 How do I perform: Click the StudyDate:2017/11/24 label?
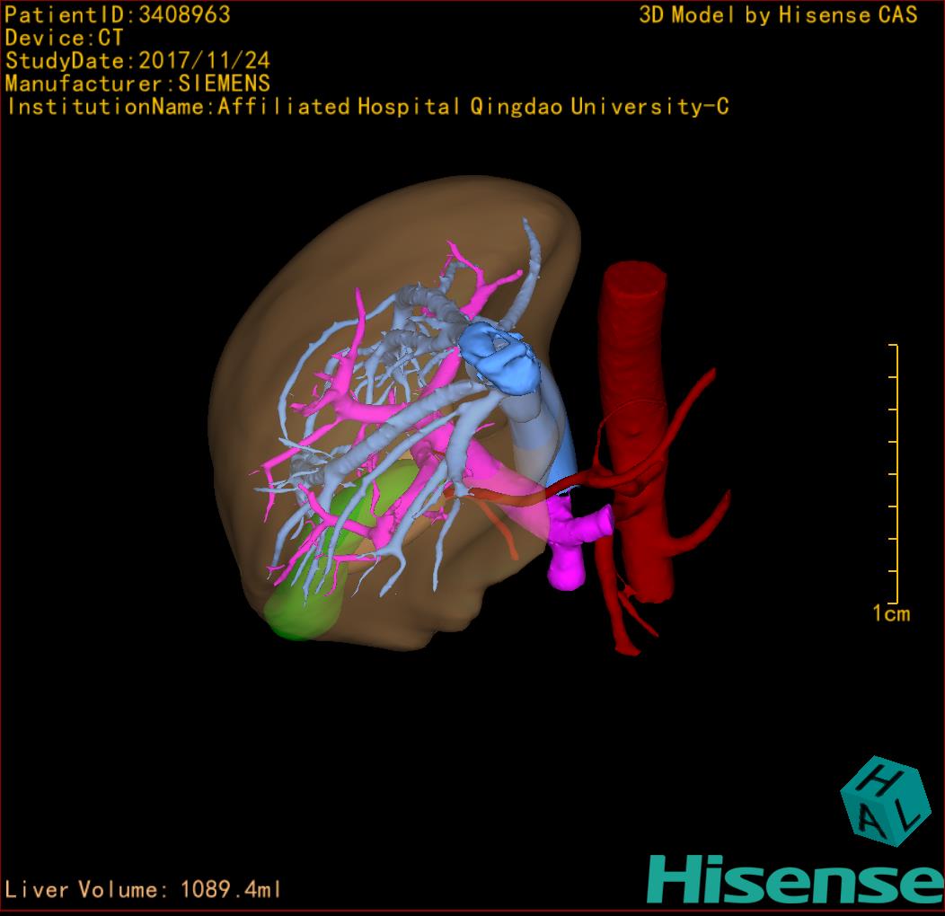pos(137,61)
